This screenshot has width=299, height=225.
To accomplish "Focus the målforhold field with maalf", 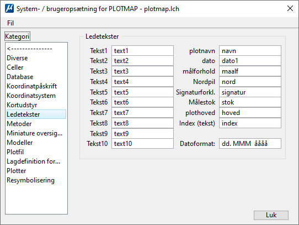I will click(250, 71).
